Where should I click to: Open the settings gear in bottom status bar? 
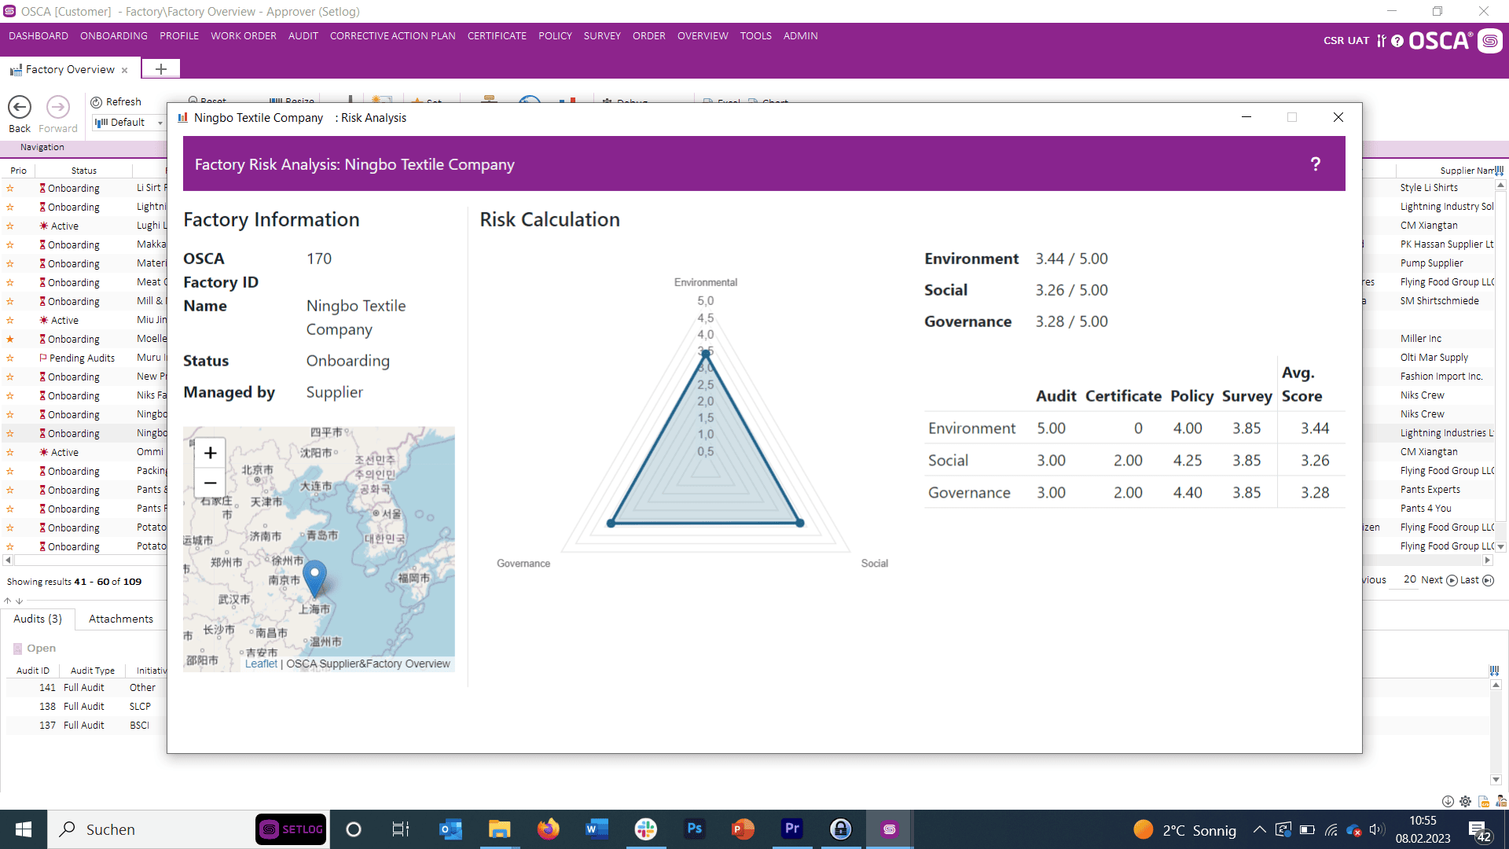click(1465, 801)
